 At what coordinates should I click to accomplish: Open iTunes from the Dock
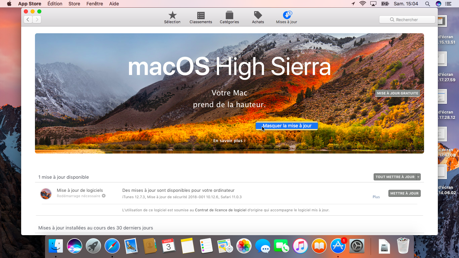(300, 246)
